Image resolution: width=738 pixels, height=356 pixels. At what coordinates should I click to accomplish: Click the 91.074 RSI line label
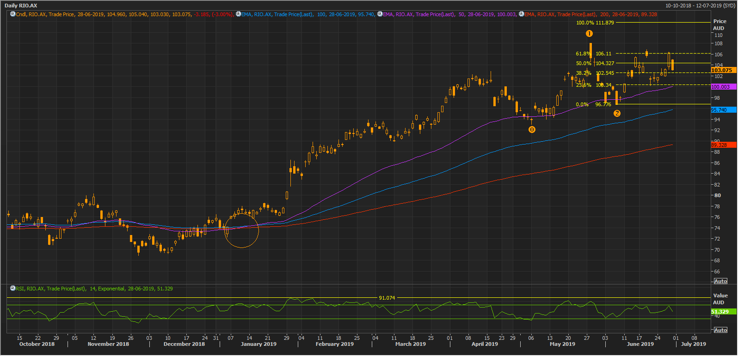point(387,298)
